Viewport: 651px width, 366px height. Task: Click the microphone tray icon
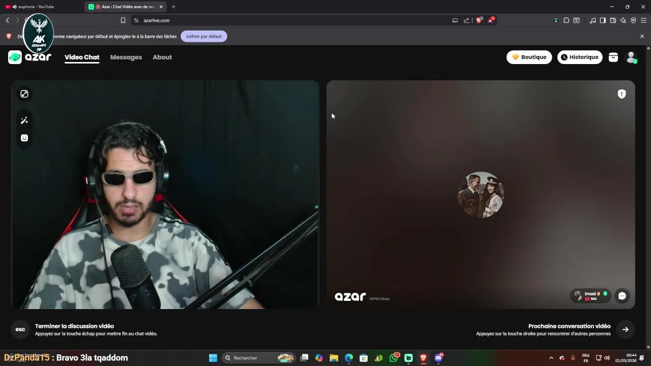(573, 358)
